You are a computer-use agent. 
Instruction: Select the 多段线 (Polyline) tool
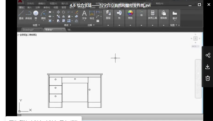28,15
